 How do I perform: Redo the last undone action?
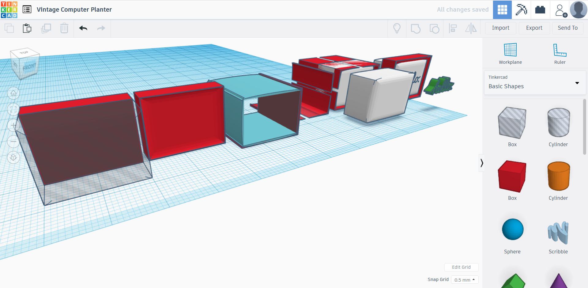click(x=101, y=28)
